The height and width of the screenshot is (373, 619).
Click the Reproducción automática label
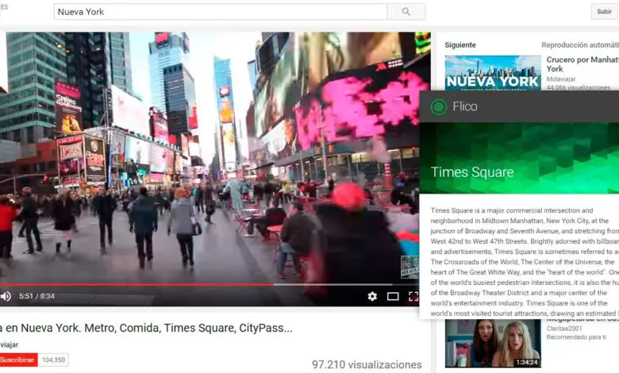point(580,45)
